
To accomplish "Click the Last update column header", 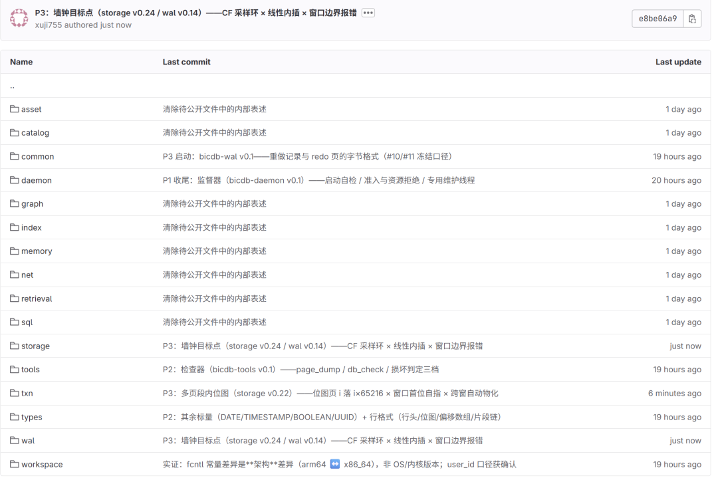I will [x=678, y=62].
